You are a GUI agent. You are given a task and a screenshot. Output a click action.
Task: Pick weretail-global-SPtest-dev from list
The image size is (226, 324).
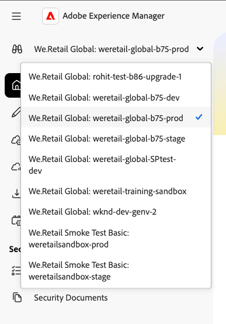point(116,165)
